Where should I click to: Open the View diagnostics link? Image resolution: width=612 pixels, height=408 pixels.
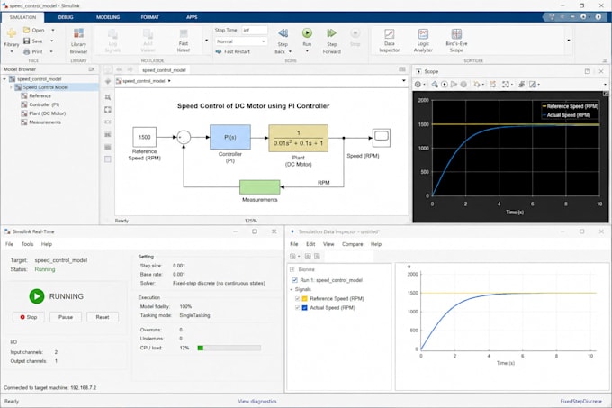point(257,402)
